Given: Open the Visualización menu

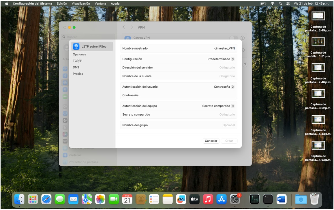Looking at the screenshot, I should [x=81, y=3].
